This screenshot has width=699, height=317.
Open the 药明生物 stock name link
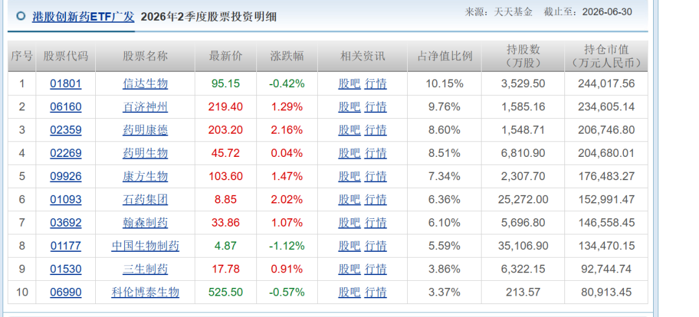coord(146,154)
